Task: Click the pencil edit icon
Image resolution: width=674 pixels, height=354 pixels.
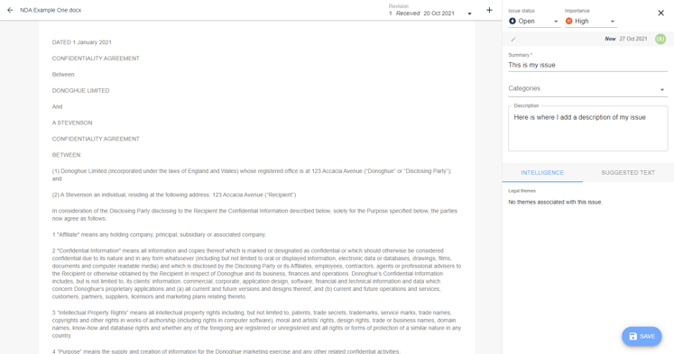Action: 513,39
